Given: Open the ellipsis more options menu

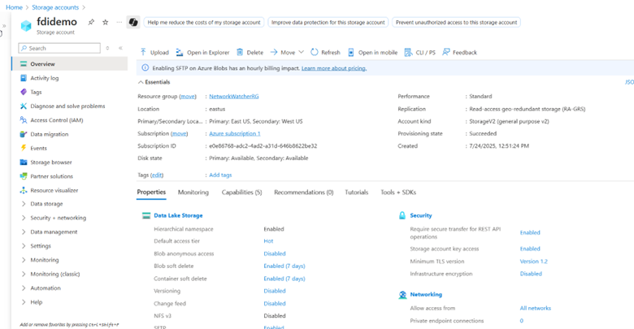Looking at the screenshot, I should coord(119,22).
